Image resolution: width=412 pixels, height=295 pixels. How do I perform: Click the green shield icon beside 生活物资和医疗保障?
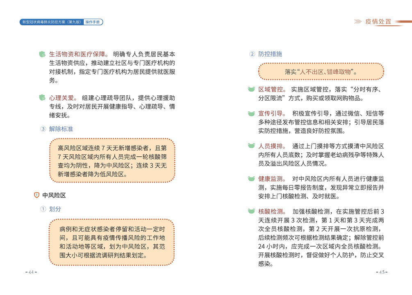click(42, 54)
